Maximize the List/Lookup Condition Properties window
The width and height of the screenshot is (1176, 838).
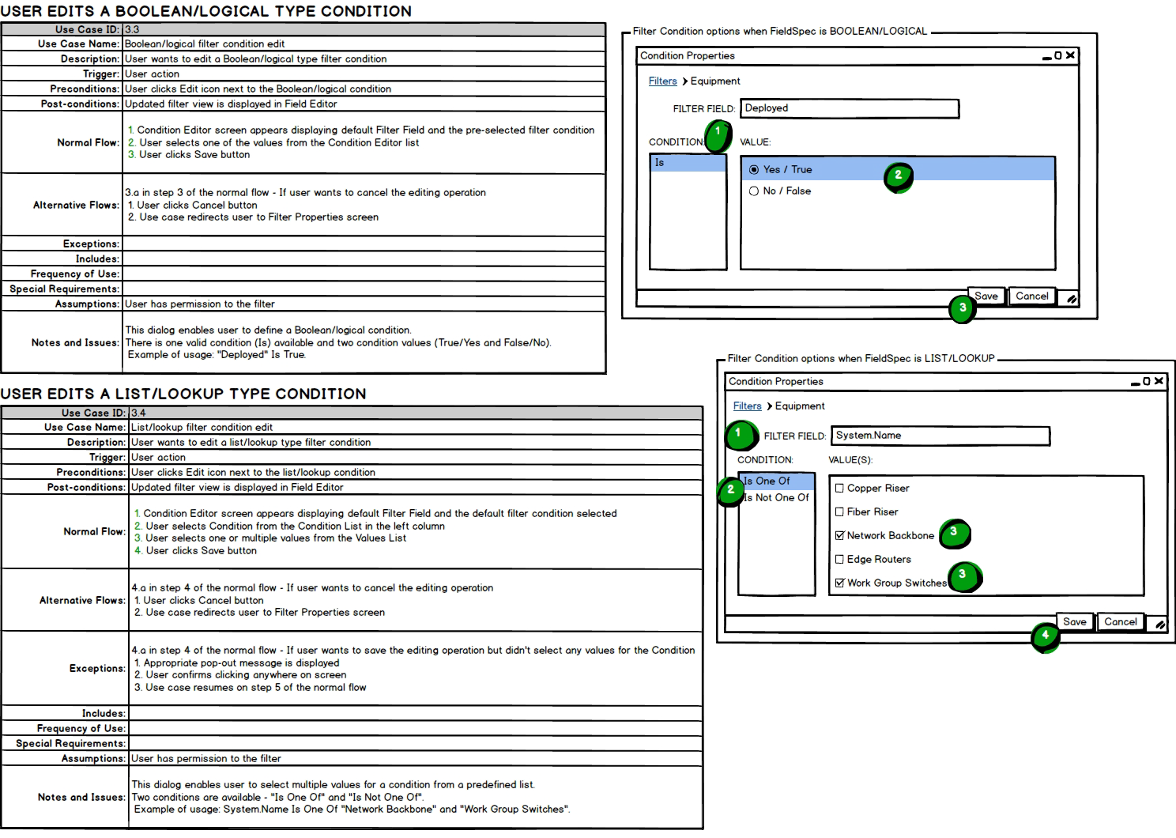[x=1147, y=381]
